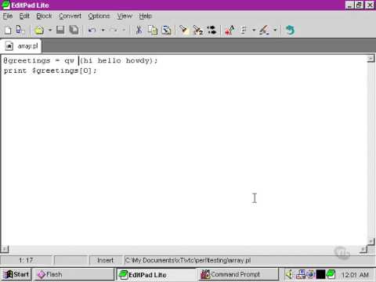The height and width of the screenshot is (282, 376).
Task: Click the speaker volume tray icon
Action: pyautogui.click(x=289, y=274)
